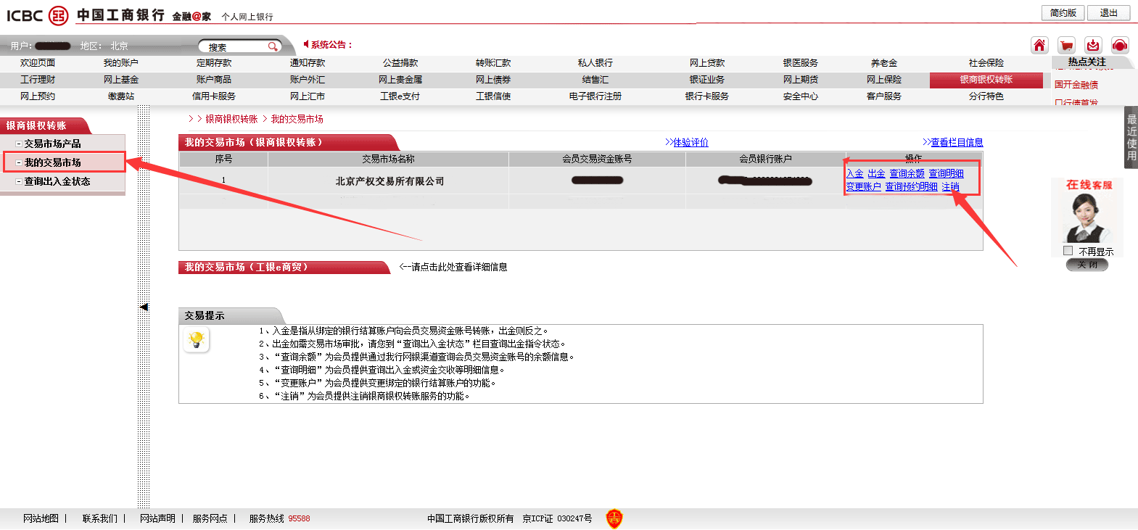Select 我的交易市场 in the sidebar
The image size is (1138, 530).
pos(52,162)
